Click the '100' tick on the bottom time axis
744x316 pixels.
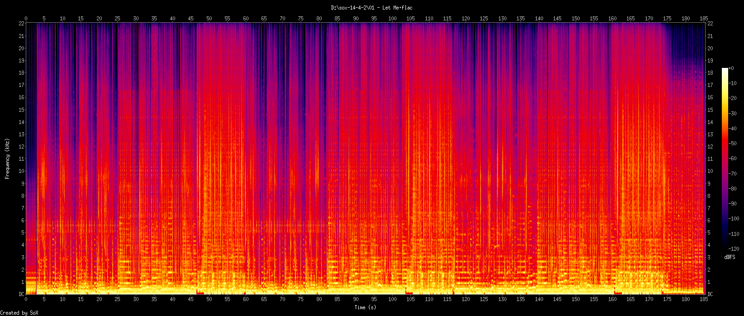393,299
